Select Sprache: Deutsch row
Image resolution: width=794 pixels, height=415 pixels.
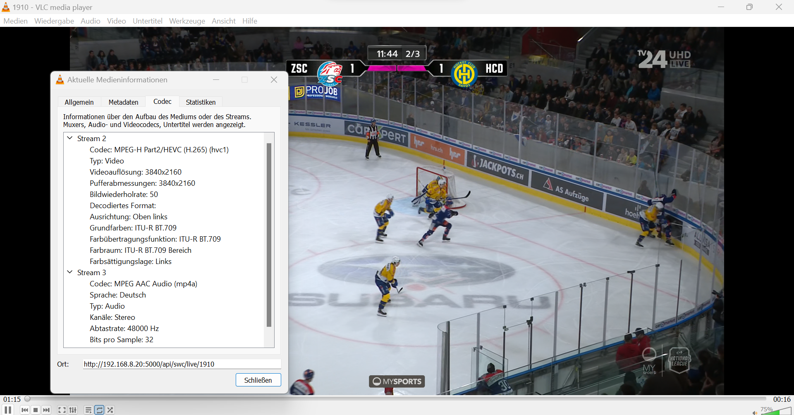(x=118, y=295)
